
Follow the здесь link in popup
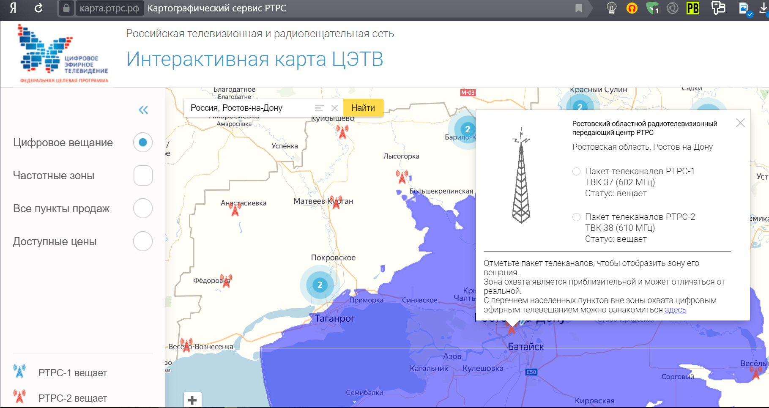[x=676, y=310]
